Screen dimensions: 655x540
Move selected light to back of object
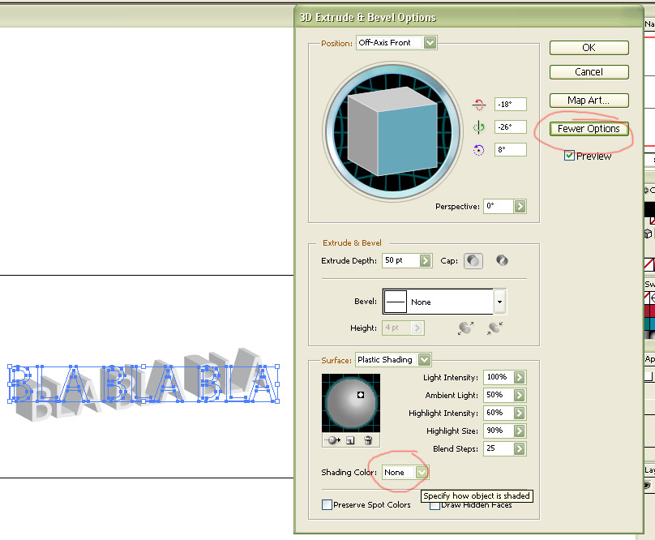point(332,440)
